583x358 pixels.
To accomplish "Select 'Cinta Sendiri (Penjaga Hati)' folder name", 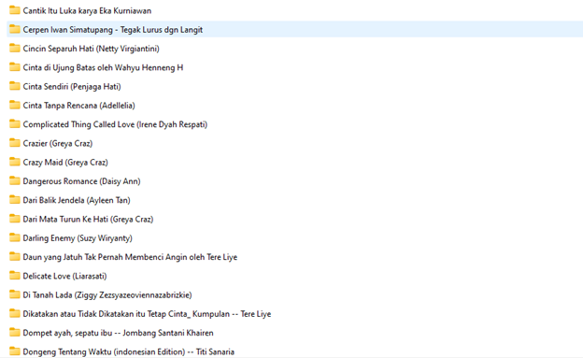I will (72, 87).
